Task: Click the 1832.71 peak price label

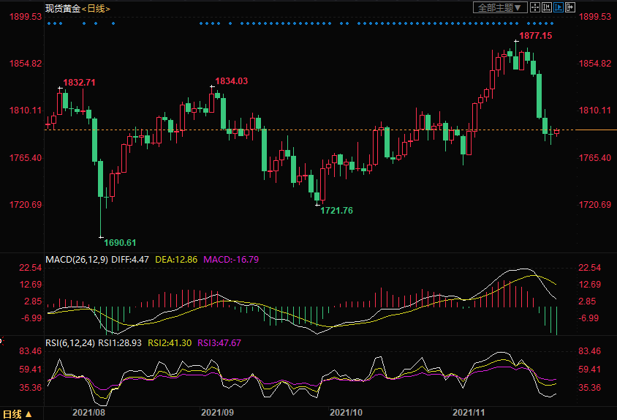Action: (79, 82)
